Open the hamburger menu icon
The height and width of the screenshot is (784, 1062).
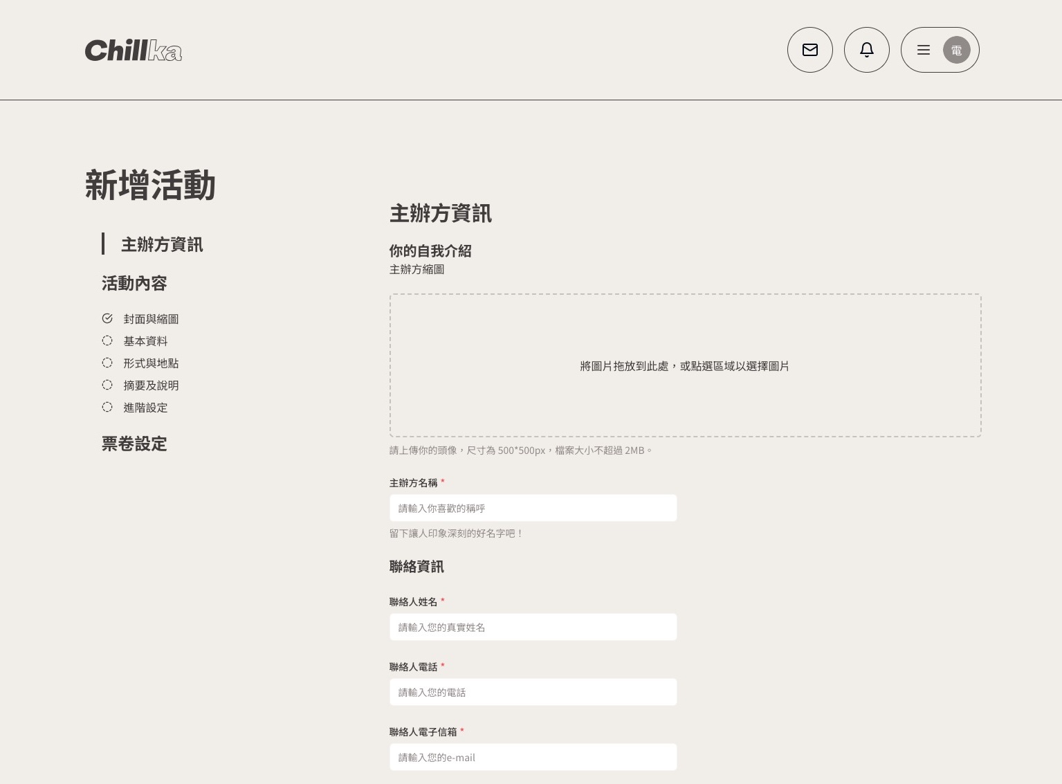924,50
